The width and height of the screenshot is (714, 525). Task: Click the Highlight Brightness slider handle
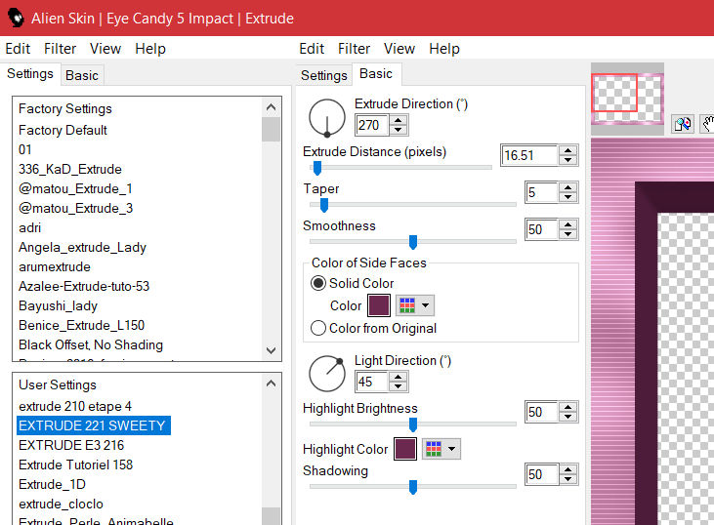(413, 424)
